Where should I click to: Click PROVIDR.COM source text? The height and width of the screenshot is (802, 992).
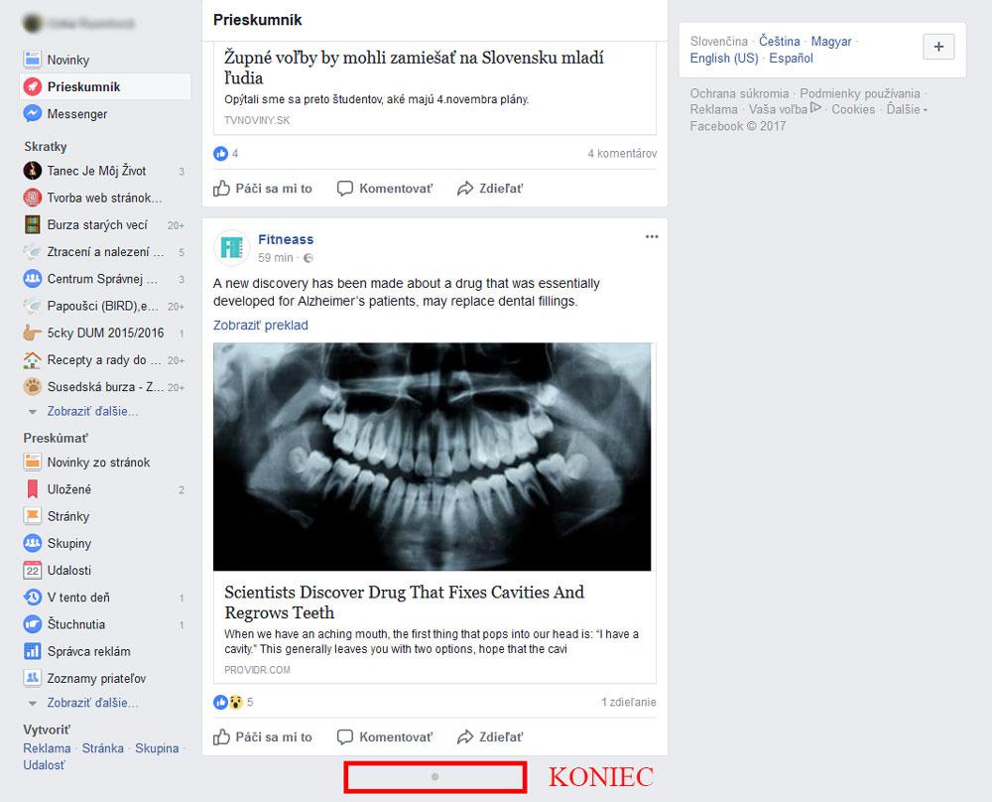pyautogui.click(x=258, y=670)
